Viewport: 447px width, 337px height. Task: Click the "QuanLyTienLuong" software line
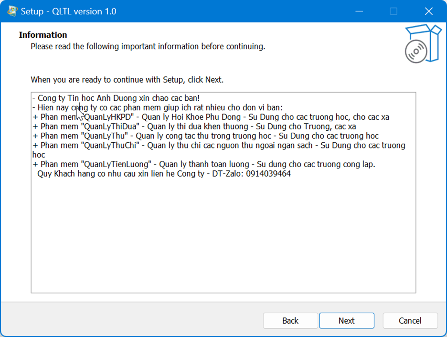[x=204, y=164]
